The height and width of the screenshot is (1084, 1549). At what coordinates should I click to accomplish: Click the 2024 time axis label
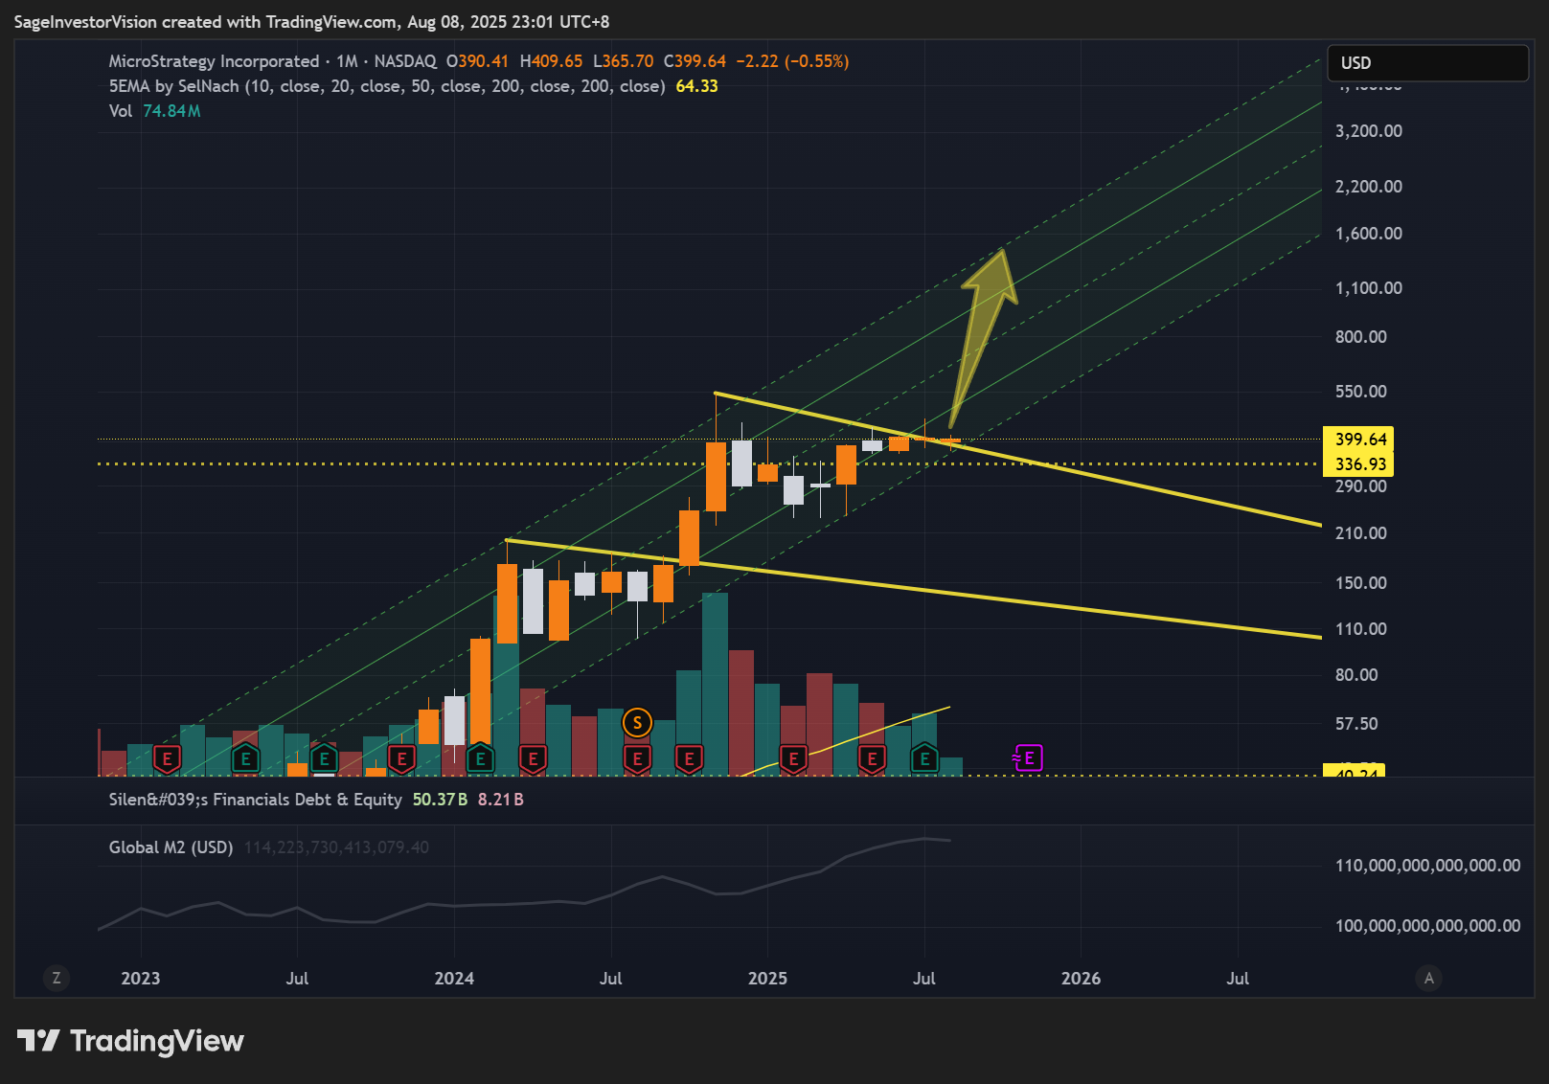pos(454,979)
